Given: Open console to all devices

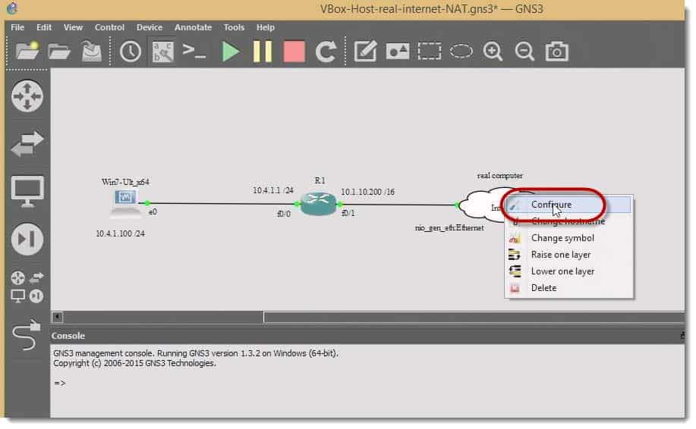Looking at the screenshot, I should (x=194, y=51).
